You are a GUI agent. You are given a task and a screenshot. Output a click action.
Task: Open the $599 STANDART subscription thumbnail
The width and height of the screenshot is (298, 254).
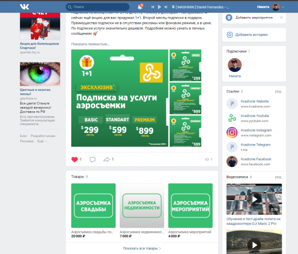185,131
